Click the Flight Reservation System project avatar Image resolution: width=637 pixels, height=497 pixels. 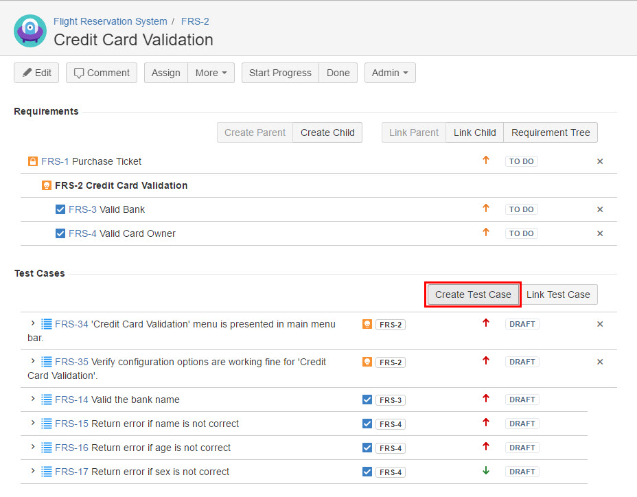30,31
